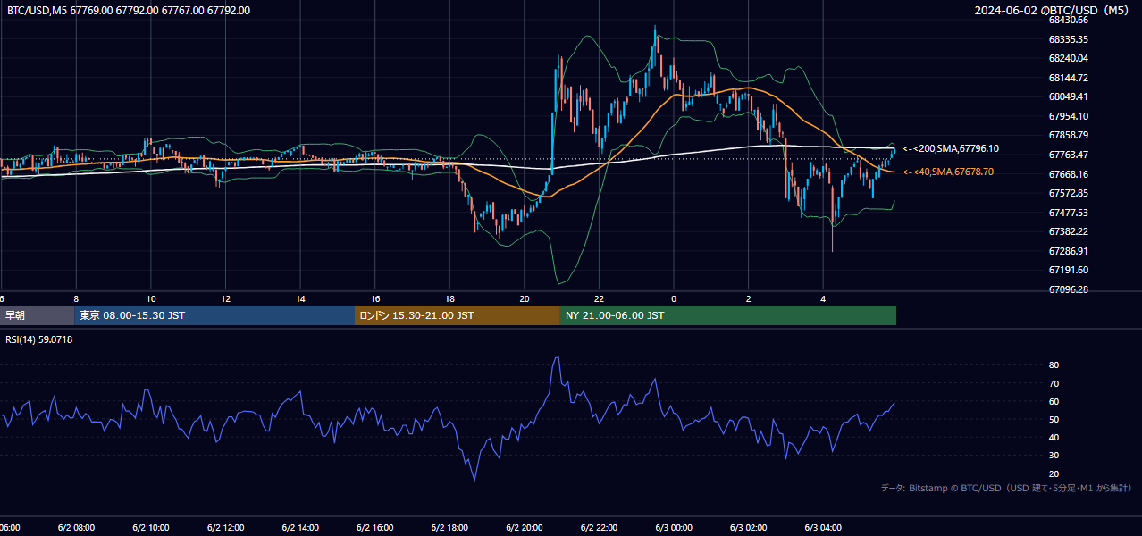Click hour tick 12 under the price chart
Image resolution: width=1142 pixels, height=536 pixels.
click(226, 298)
